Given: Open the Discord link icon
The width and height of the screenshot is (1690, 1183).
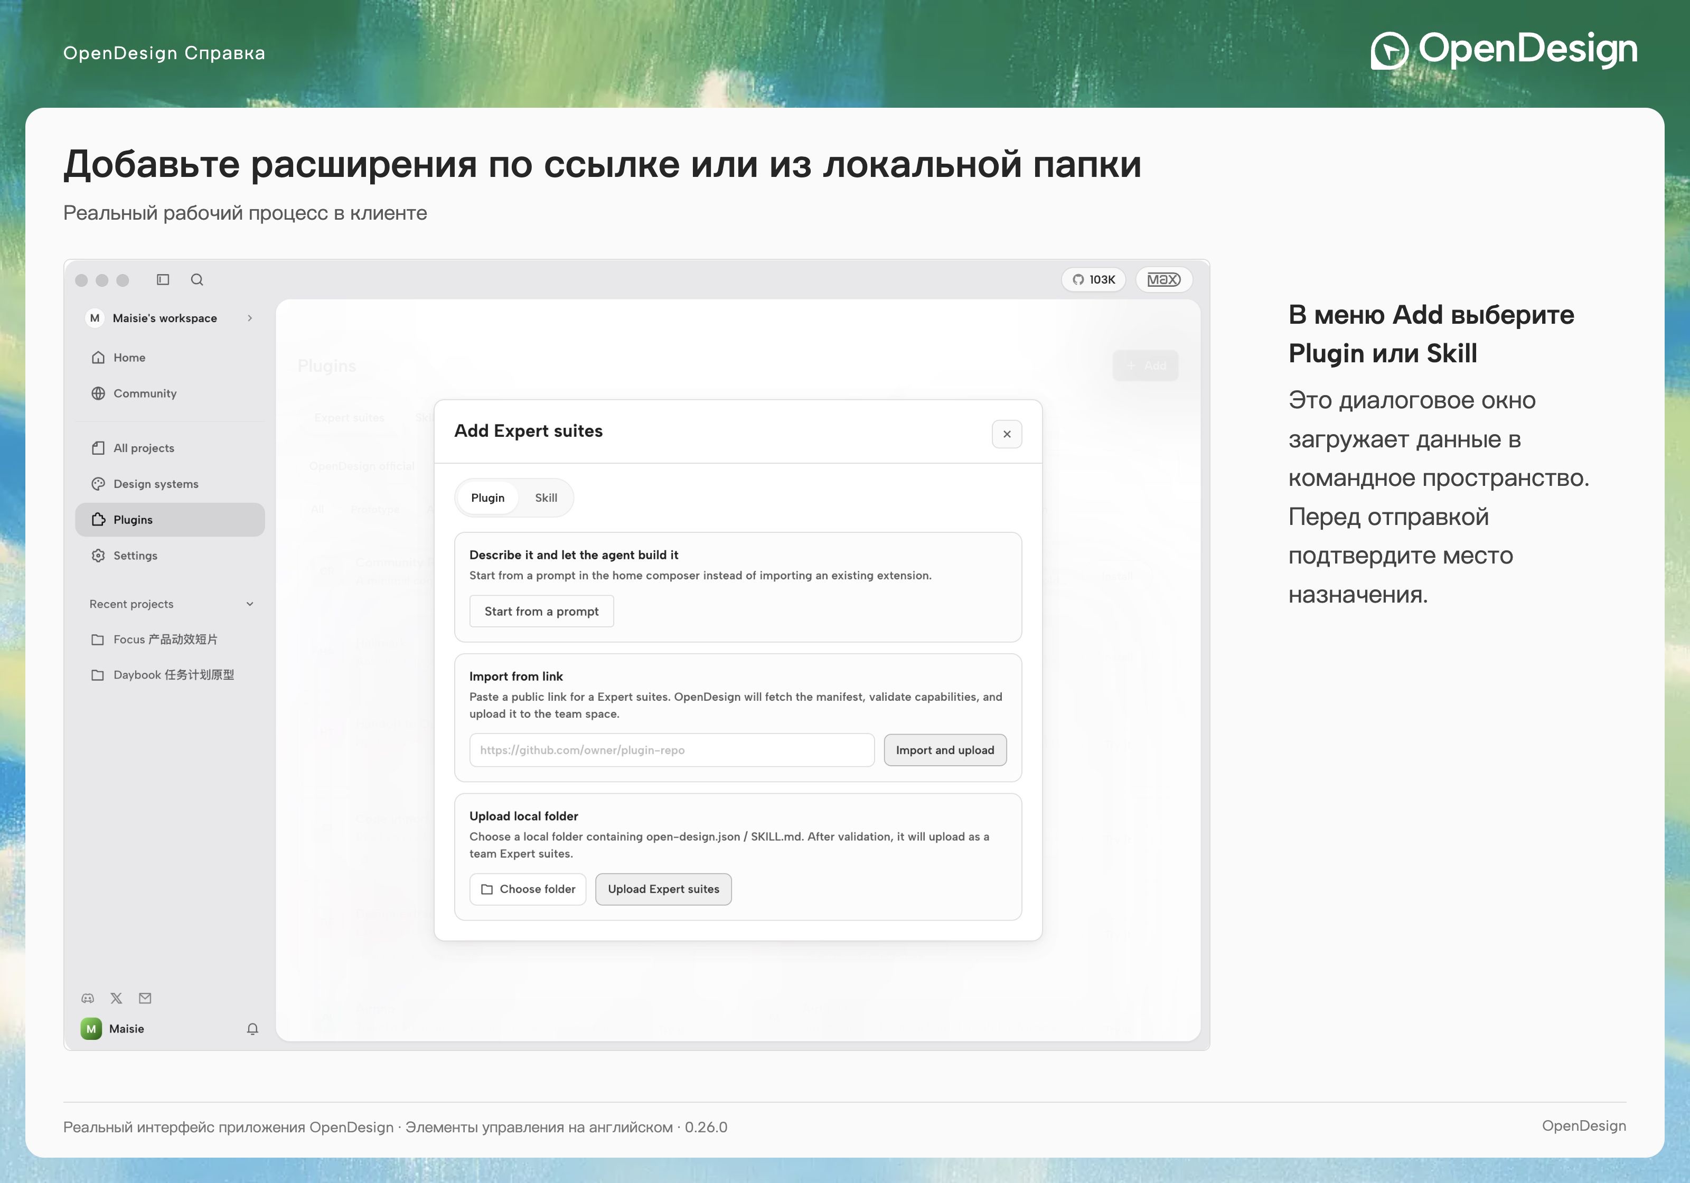Looking at the screenshot, I should click(x=88, y=998).
